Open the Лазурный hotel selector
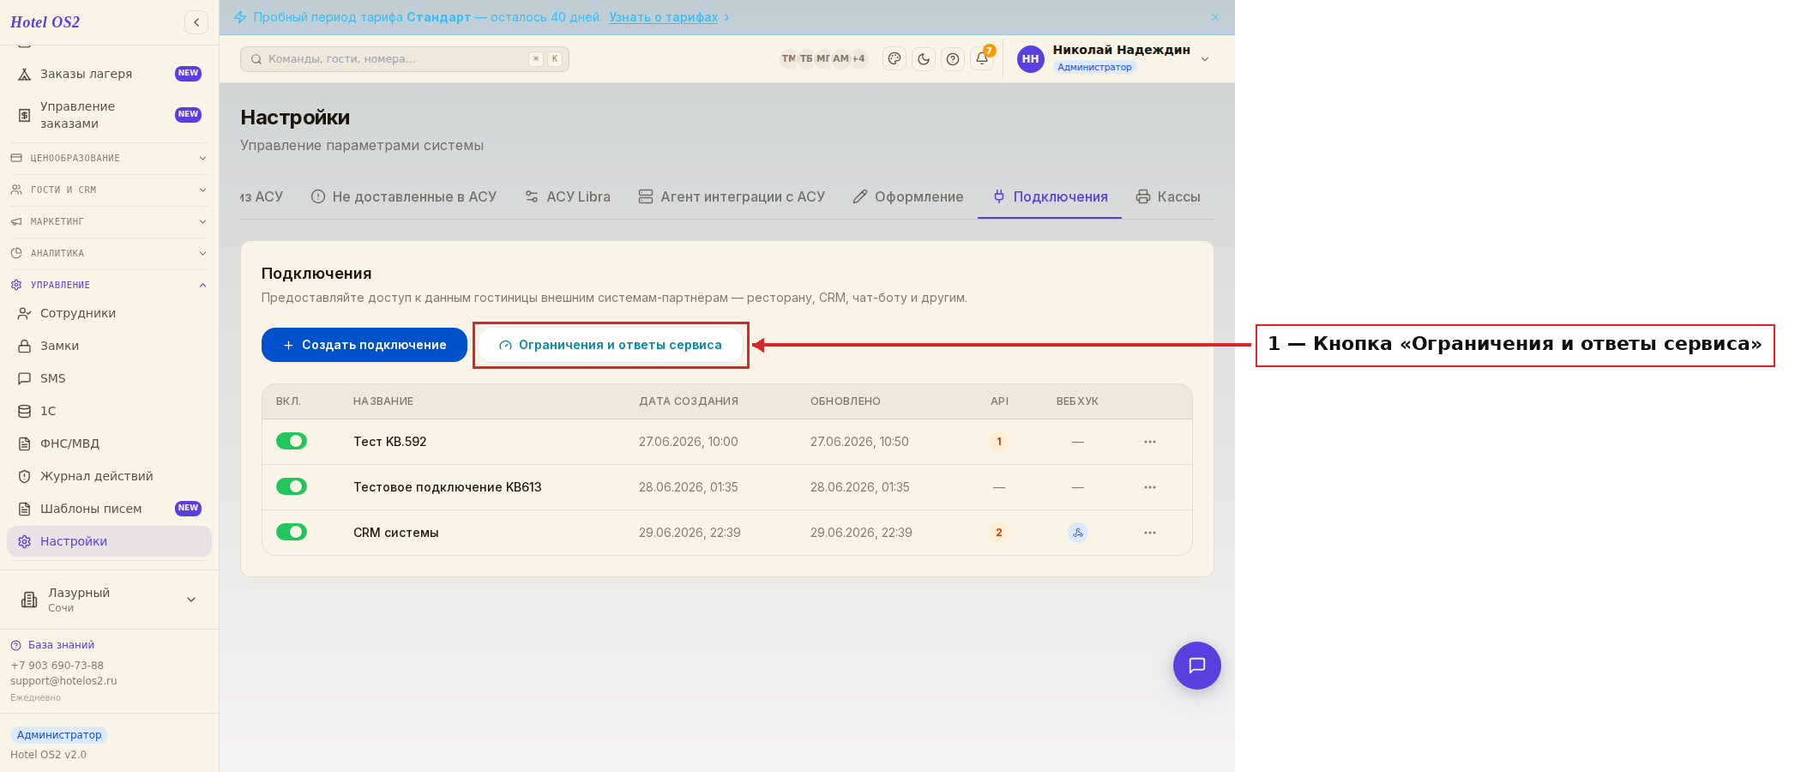1795x772 pixels. click(x=109, y=600)
